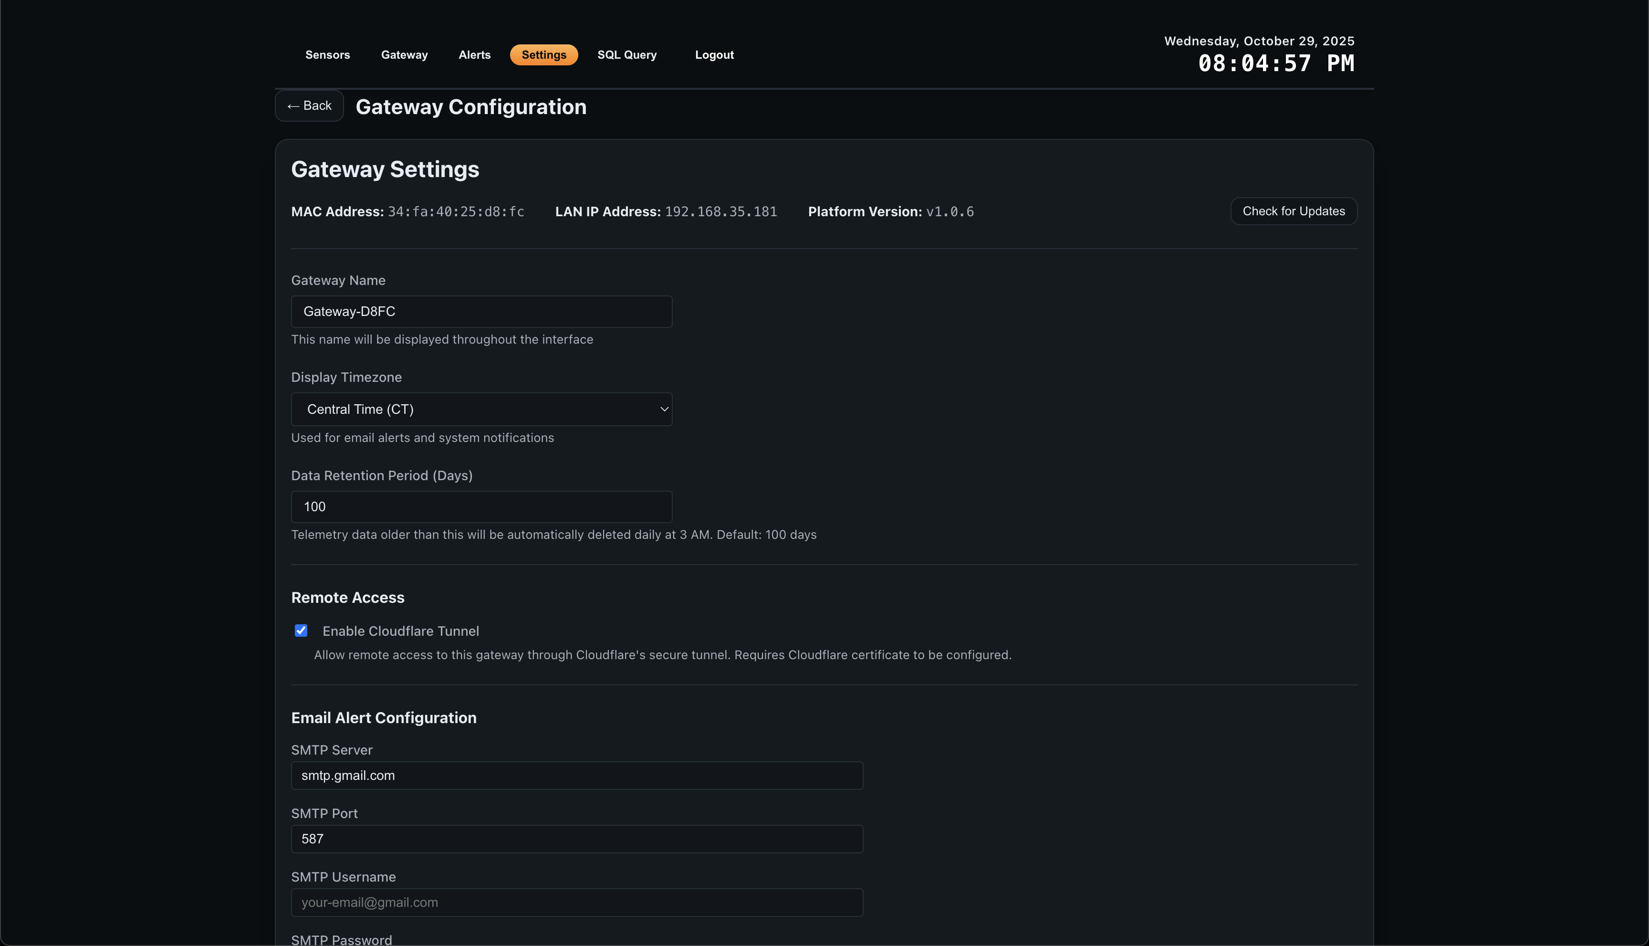Open the SQL Query page

click(x=627, y=54)
